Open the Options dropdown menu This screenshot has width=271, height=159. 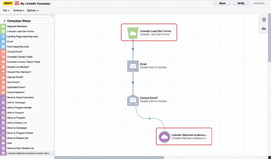pyautogui.click(x=32, y=11)
